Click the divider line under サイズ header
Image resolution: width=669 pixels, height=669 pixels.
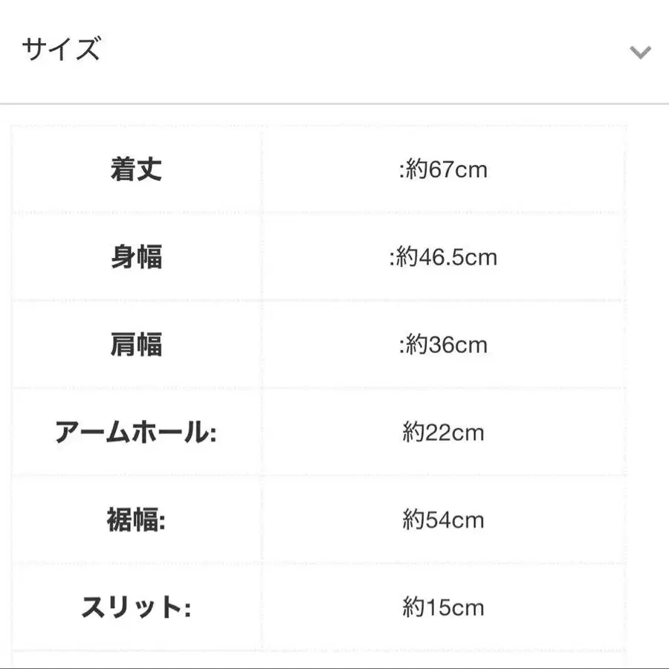click(x=334, y=103)
